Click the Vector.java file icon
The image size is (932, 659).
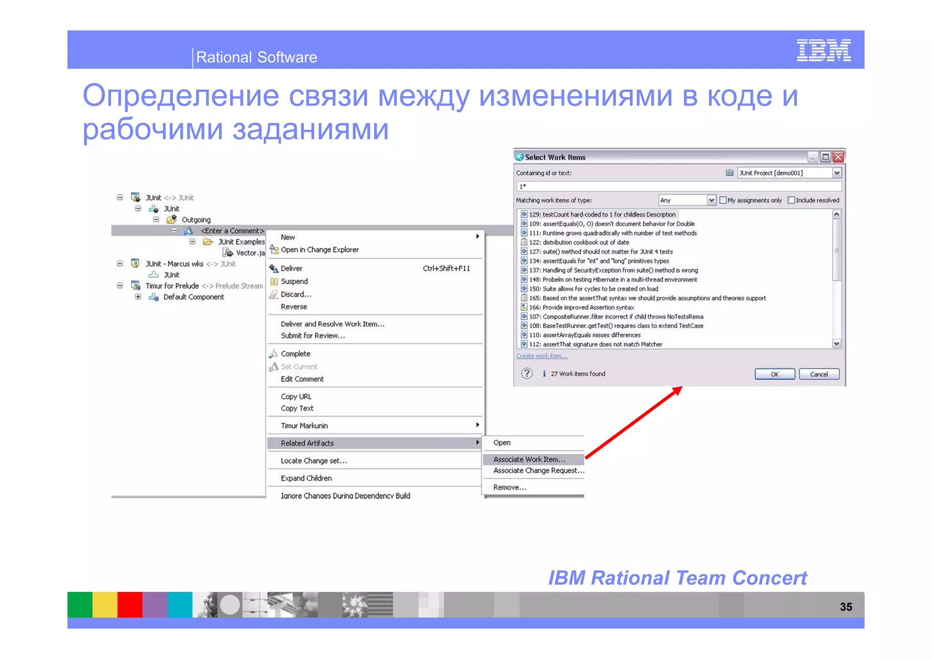tap(228, 253)
